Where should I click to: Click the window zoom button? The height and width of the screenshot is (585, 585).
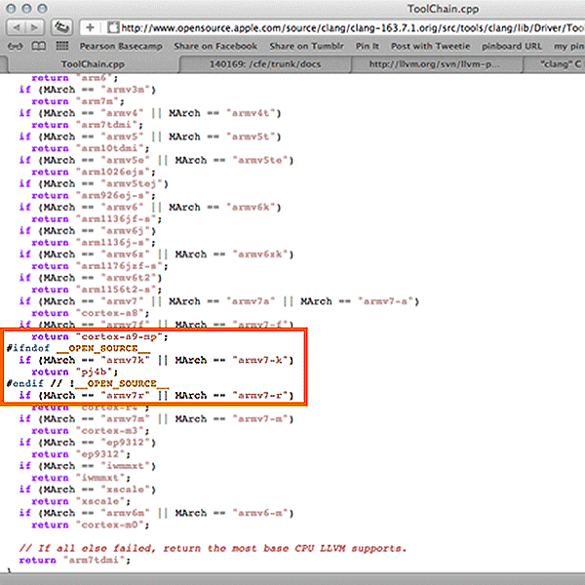coord(43,9)
